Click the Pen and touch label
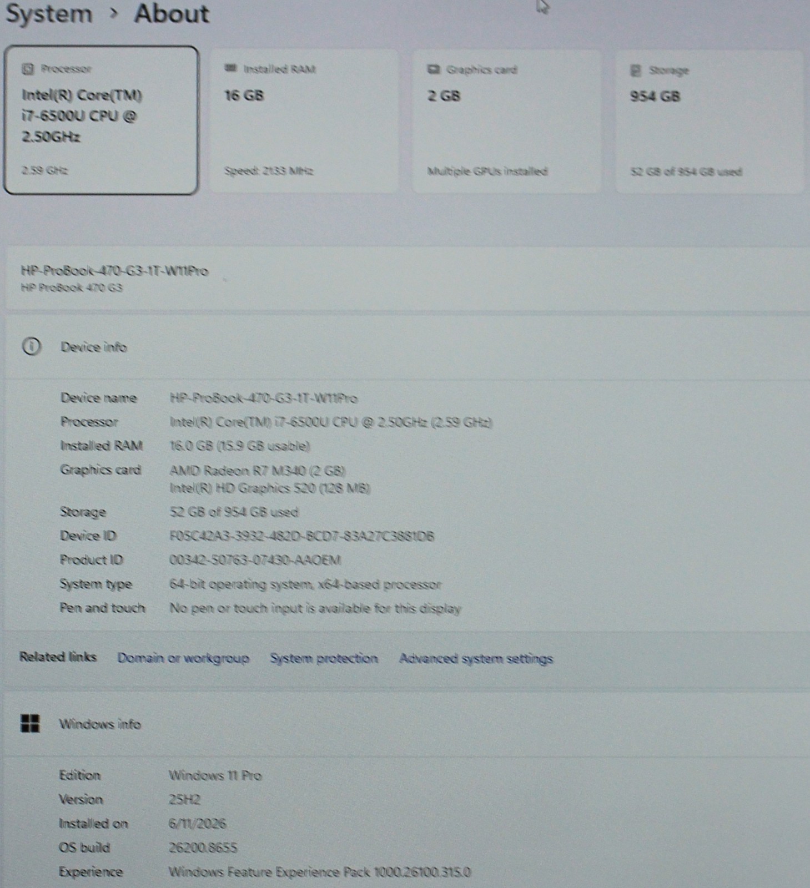 pyautogui.click(x=103, y=608)
